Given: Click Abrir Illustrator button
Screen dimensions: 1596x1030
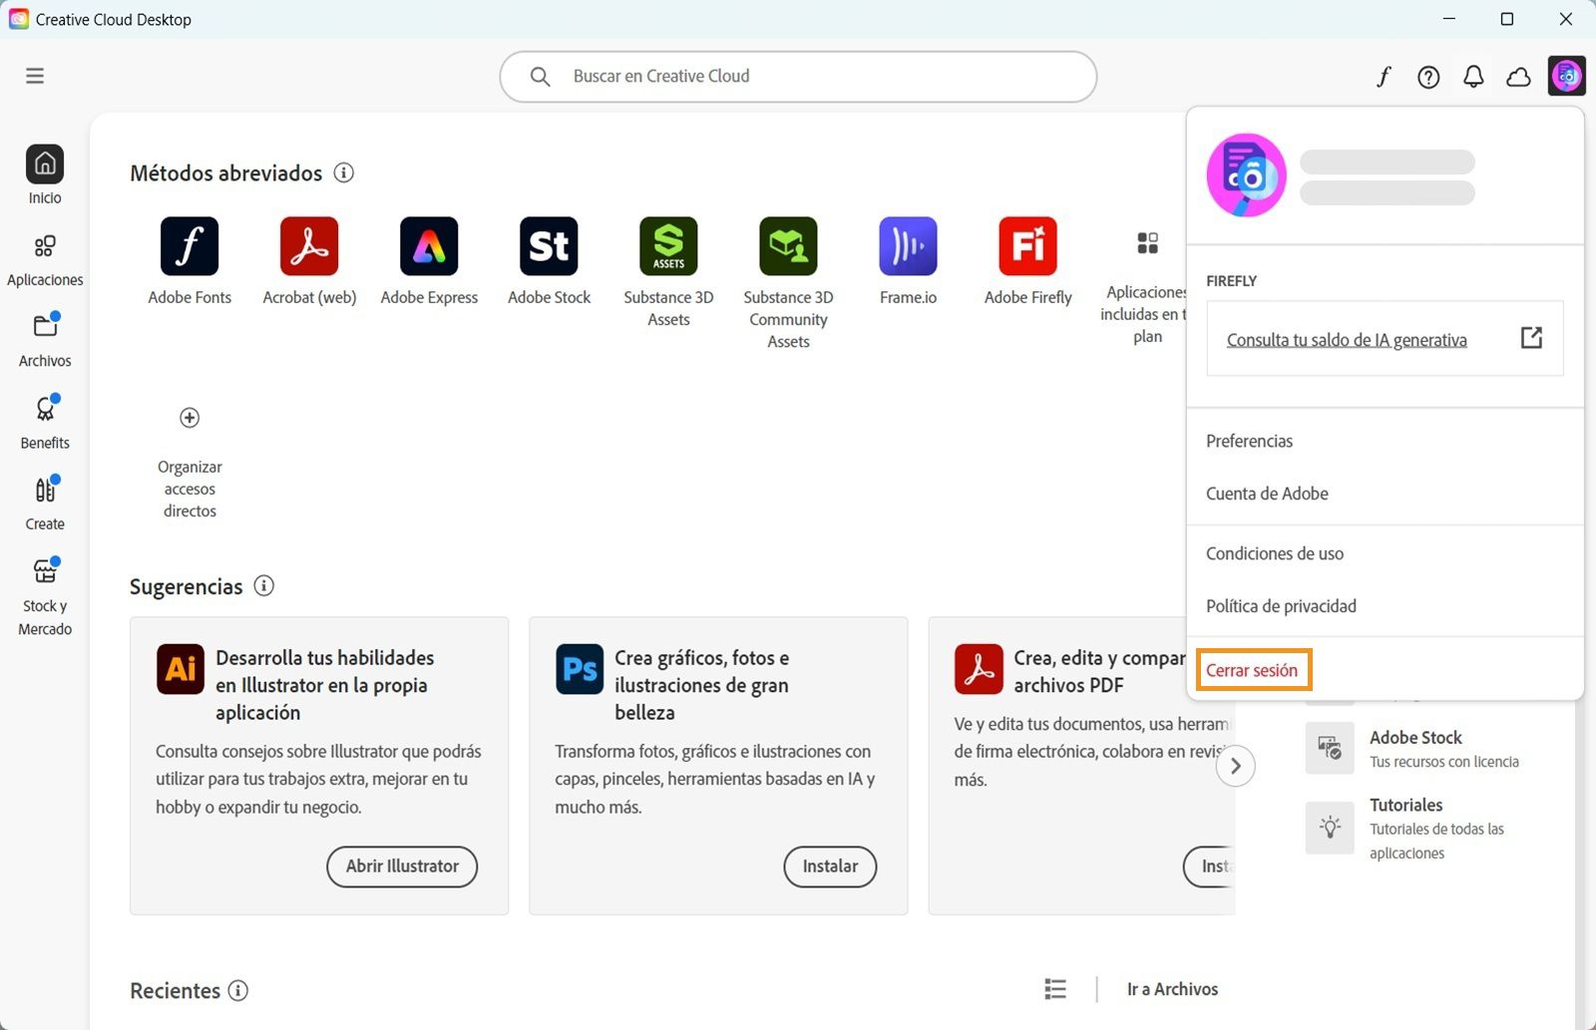Looking at the screenshot, I should pos(402,866).
